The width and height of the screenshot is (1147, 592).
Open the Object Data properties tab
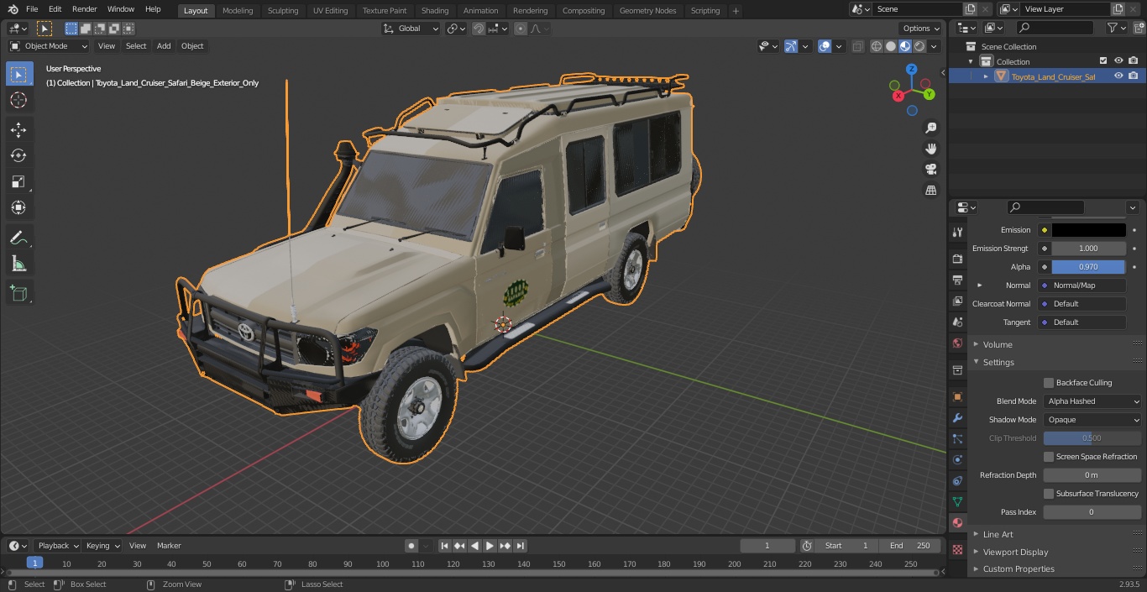(957, 501)
